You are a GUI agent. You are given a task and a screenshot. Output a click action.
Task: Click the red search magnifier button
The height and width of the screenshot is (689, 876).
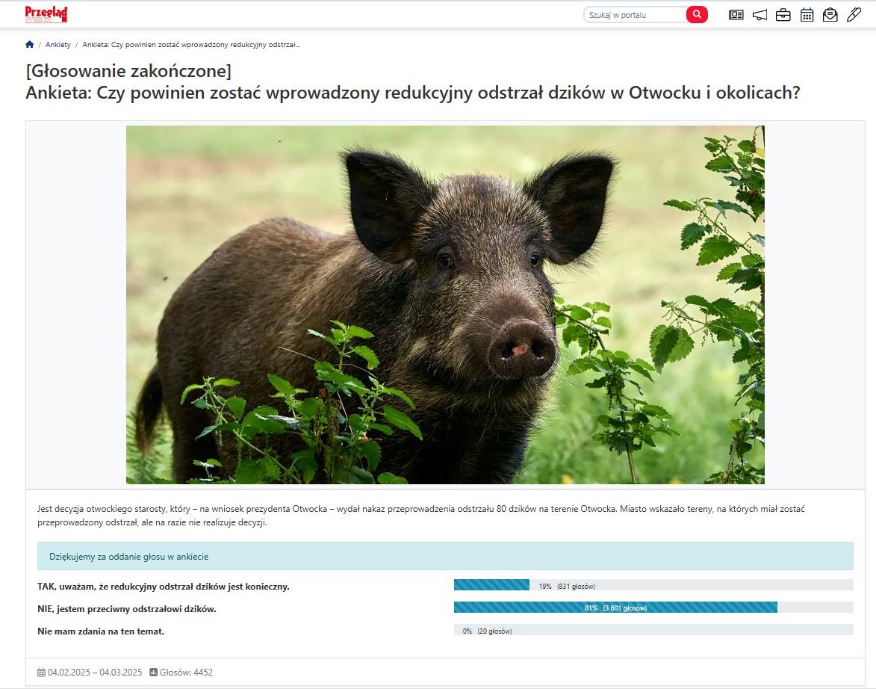click(697, 14)
